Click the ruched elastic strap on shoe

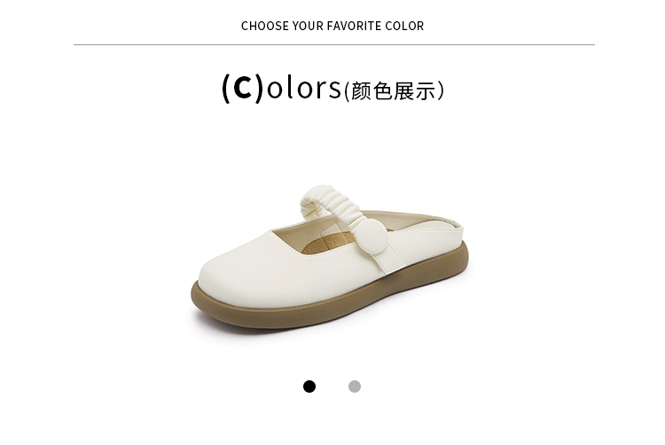point(332,204)
